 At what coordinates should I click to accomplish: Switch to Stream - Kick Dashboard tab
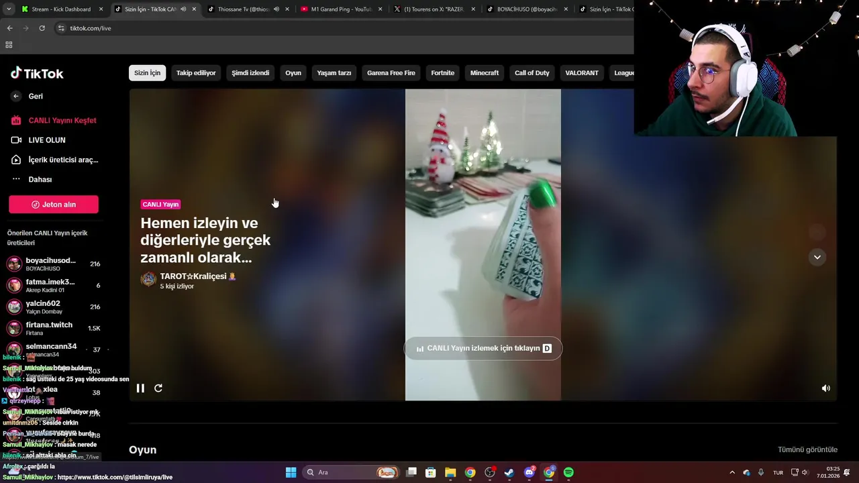tap(60, 9)
